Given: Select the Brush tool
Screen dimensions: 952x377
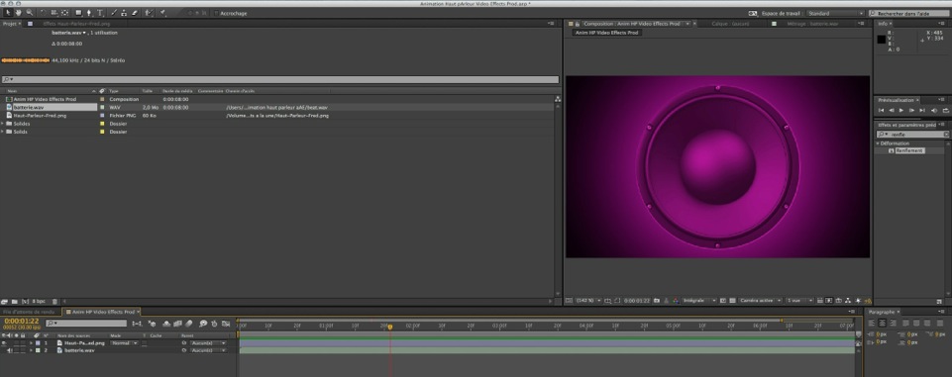Looking at the screenshot, I should click(114, 13).
